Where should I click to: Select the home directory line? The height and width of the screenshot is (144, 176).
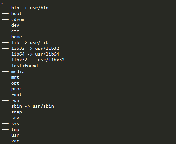tap(16, 37)
